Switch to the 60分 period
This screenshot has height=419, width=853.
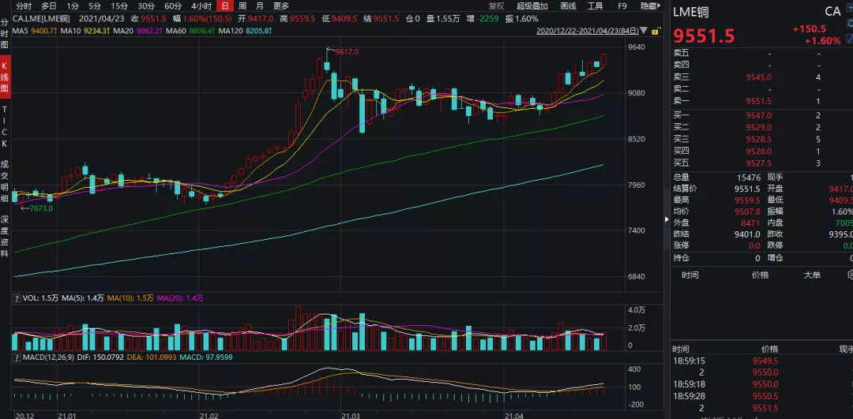coord(172,6)
